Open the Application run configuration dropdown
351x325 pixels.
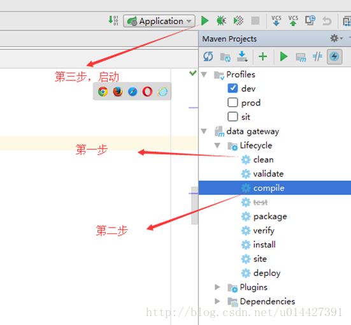159,21
